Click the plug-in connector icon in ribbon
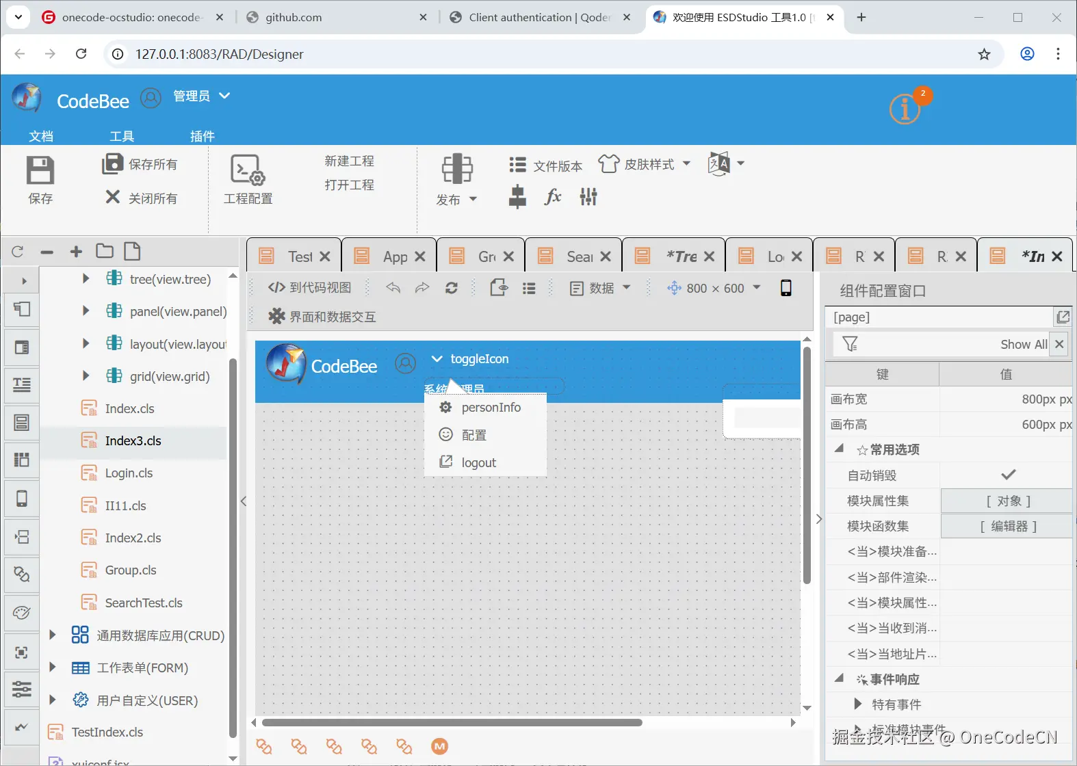This screenshot has width=1077, height=766. tap(518, 197)
